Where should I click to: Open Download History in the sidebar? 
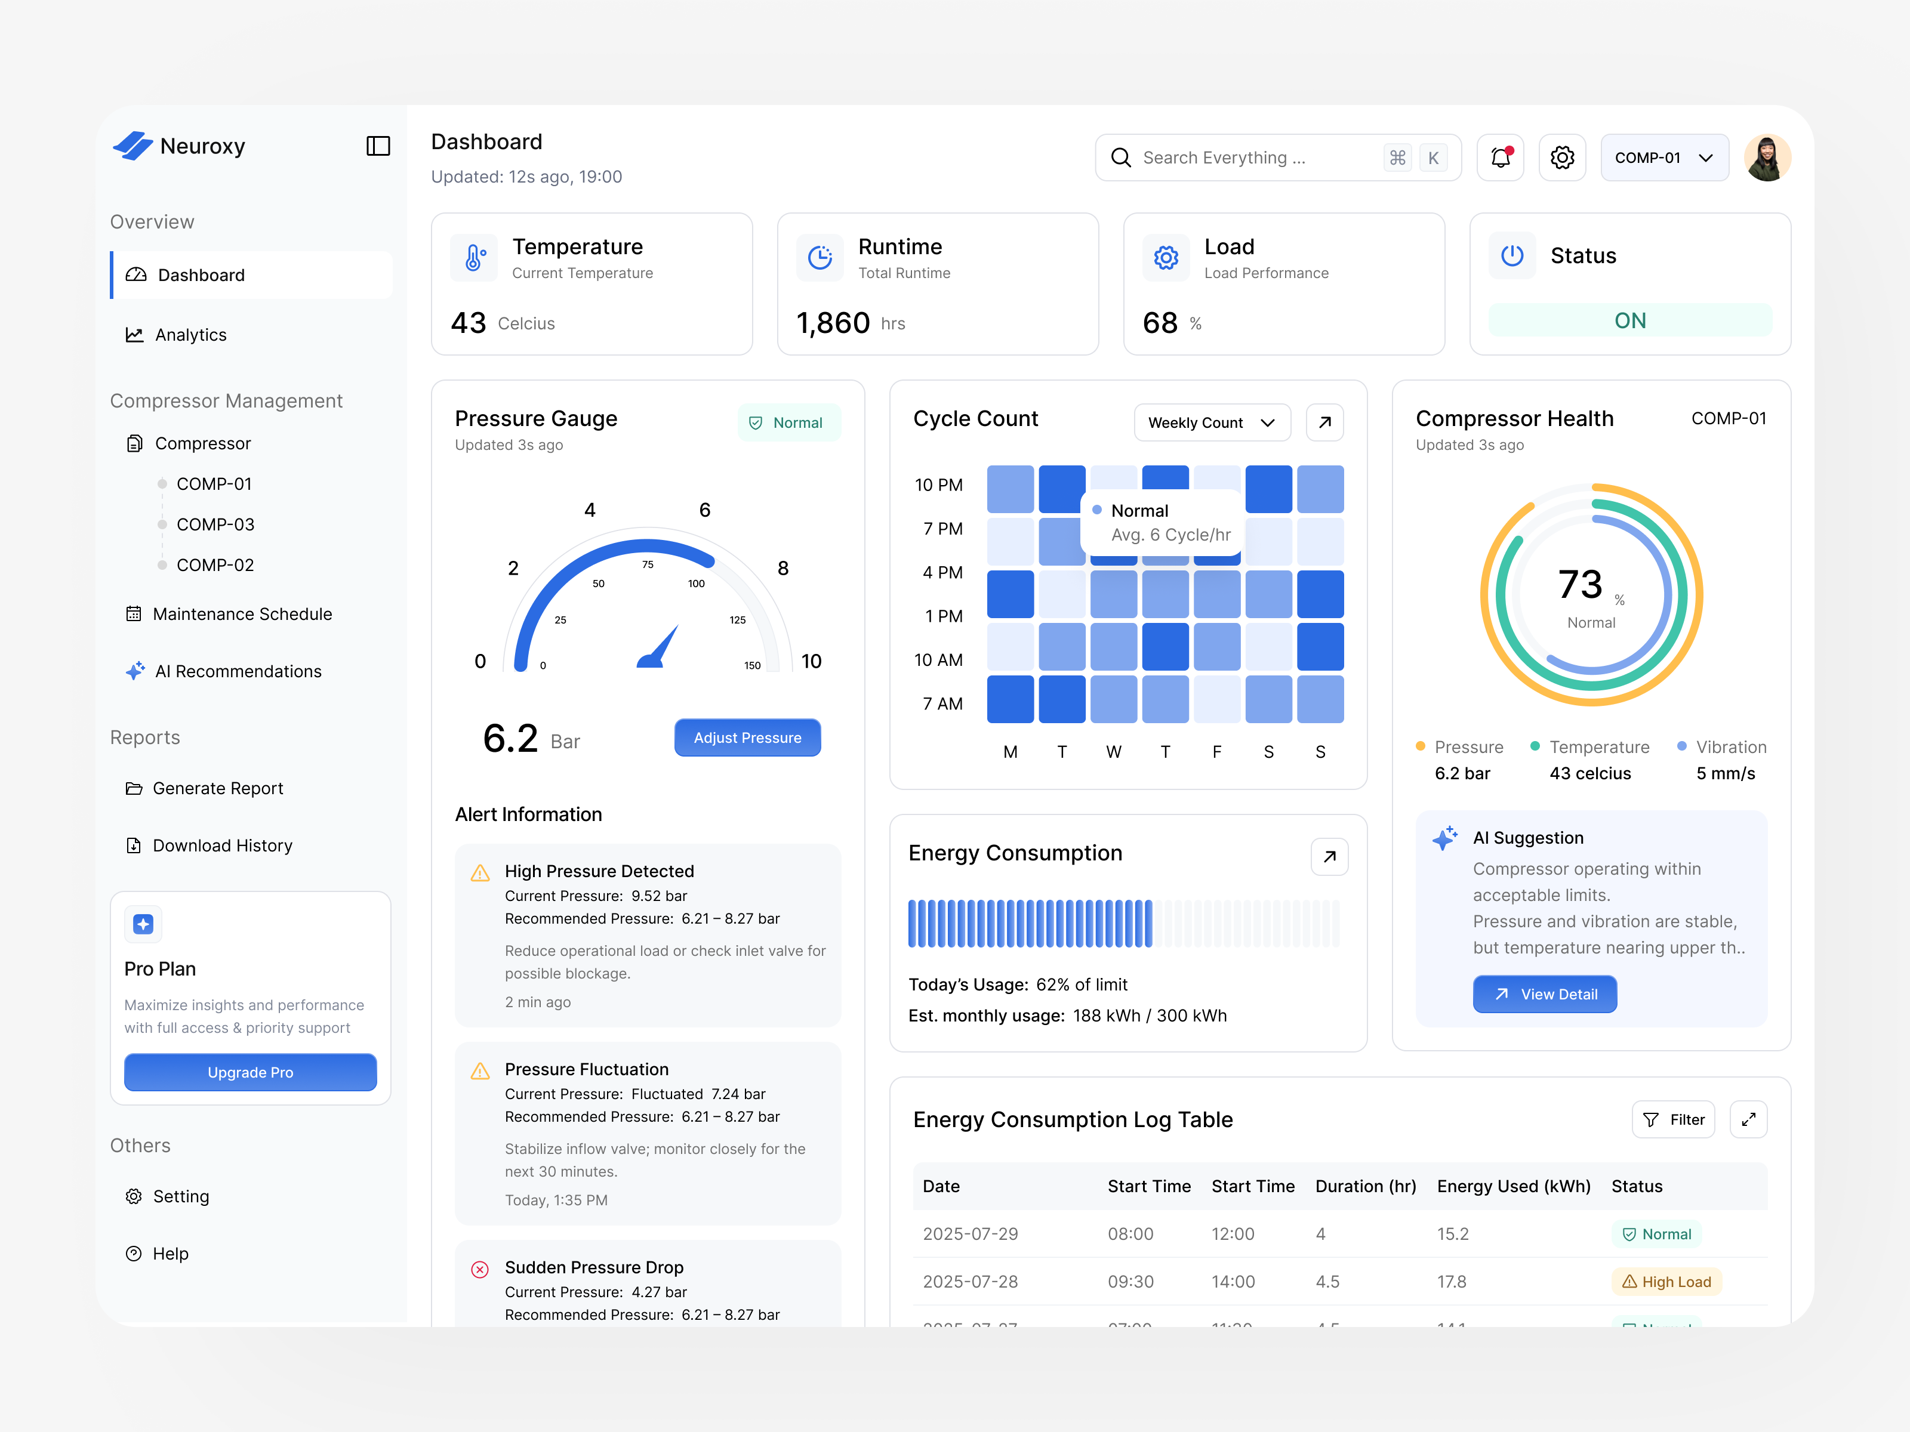[222, 845]
